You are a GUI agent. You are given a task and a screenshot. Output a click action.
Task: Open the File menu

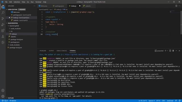[x=6, y=2]
